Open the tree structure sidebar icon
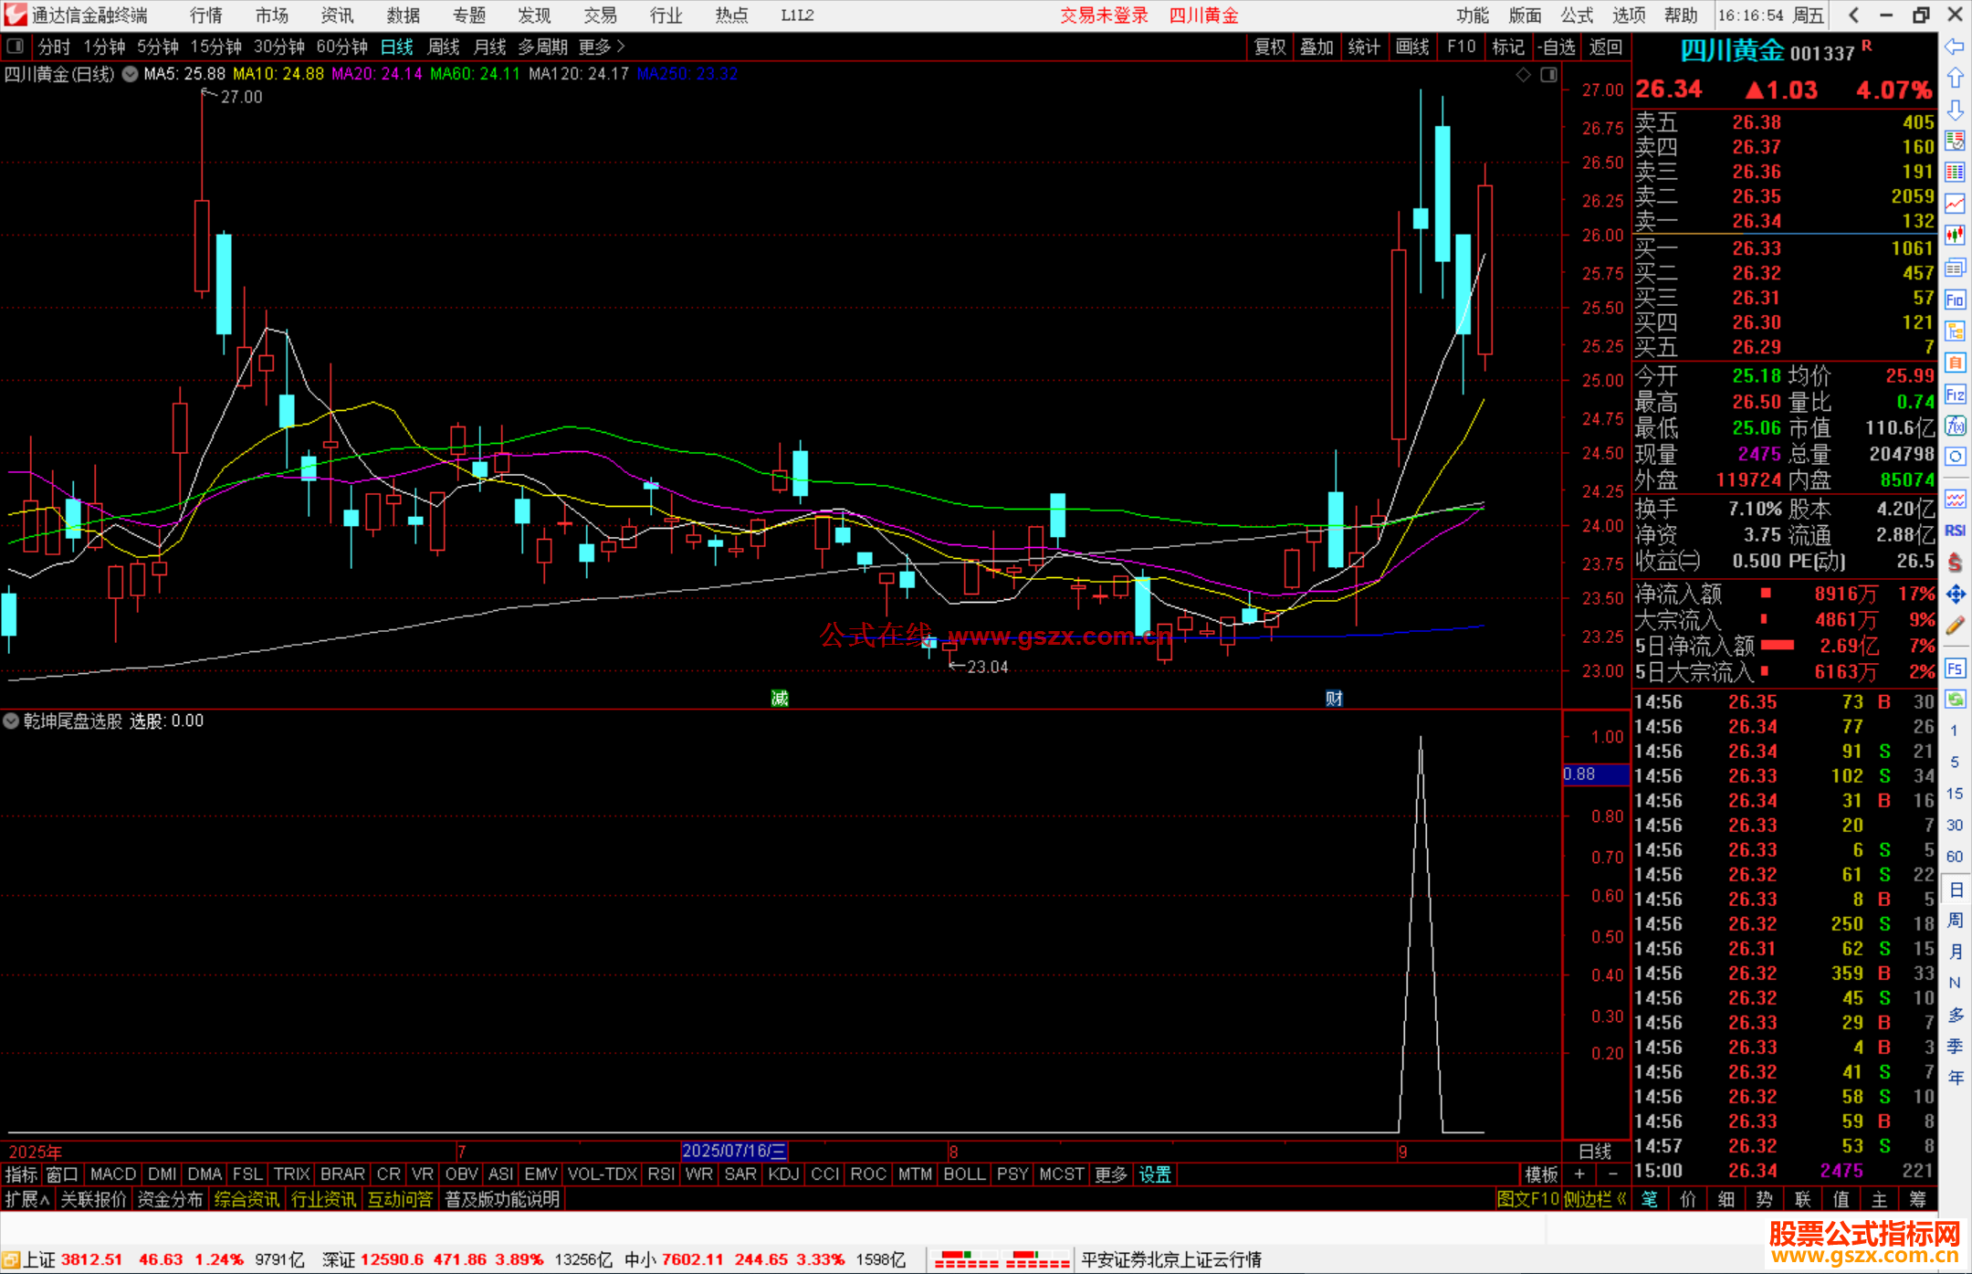This screenshot has width=1972, height=1274. pos(1955,331)
